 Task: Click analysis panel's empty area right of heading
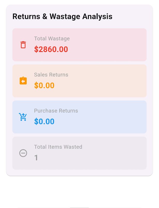pyautogui.click(x=132, y=16)
